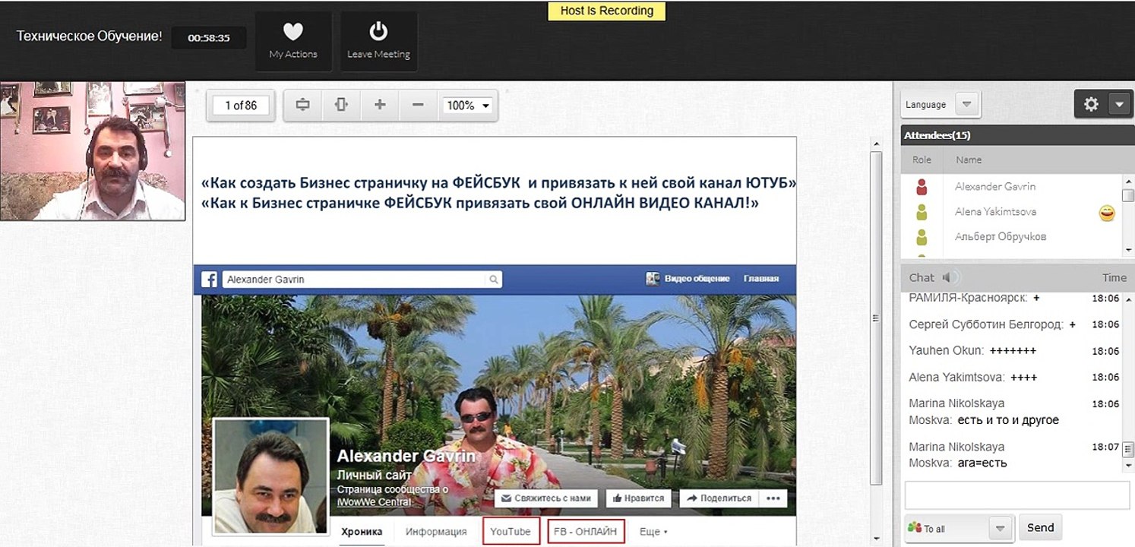
Task: Click the Leave Meeting power icon
Action: coord(378,31)
